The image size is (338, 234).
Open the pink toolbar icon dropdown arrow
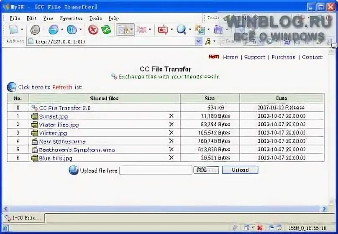pyautogui.click(x=150, y=29)
